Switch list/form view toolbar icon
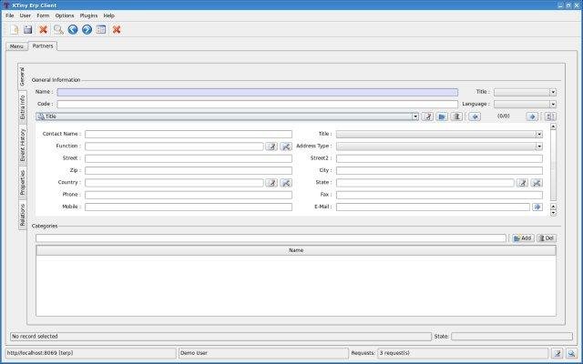This screenshot has height=364, width=583. click(x=101, y=30)
